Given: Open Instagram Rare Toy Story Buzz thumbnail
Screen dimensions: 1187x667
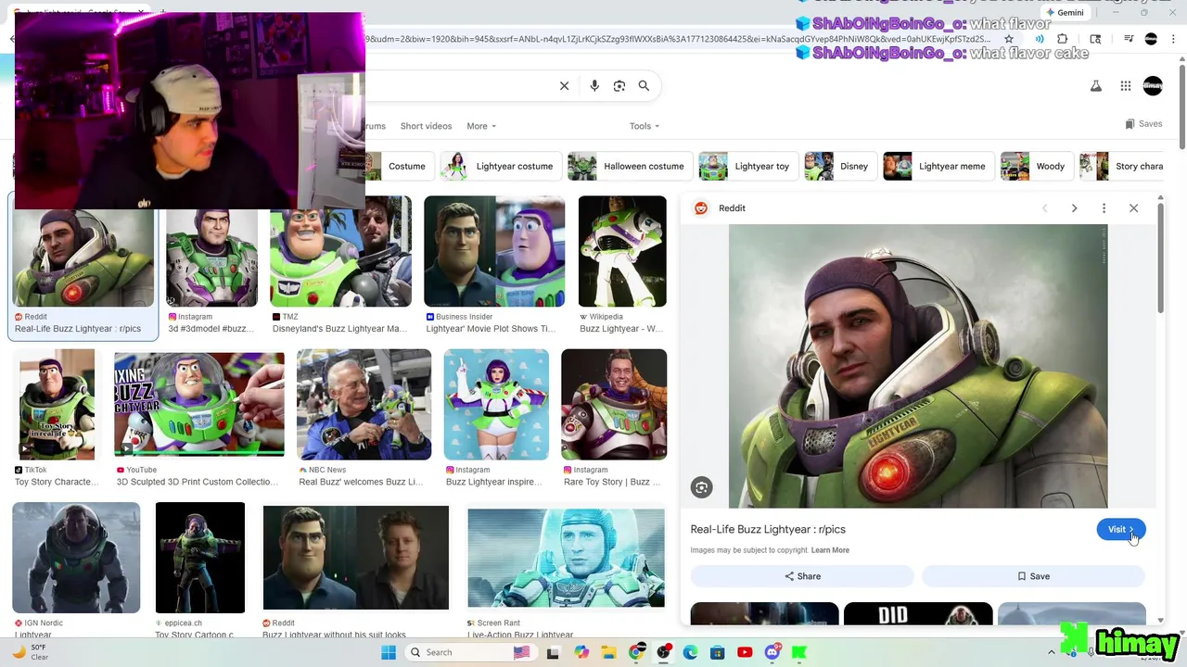Looking at the screenshot, I should point(614,404).
